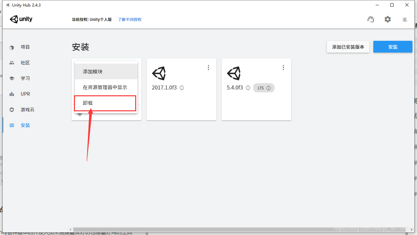The image size is (417, 235).
Task: Click 项目 cube icon
Action: tap(12, 47)
